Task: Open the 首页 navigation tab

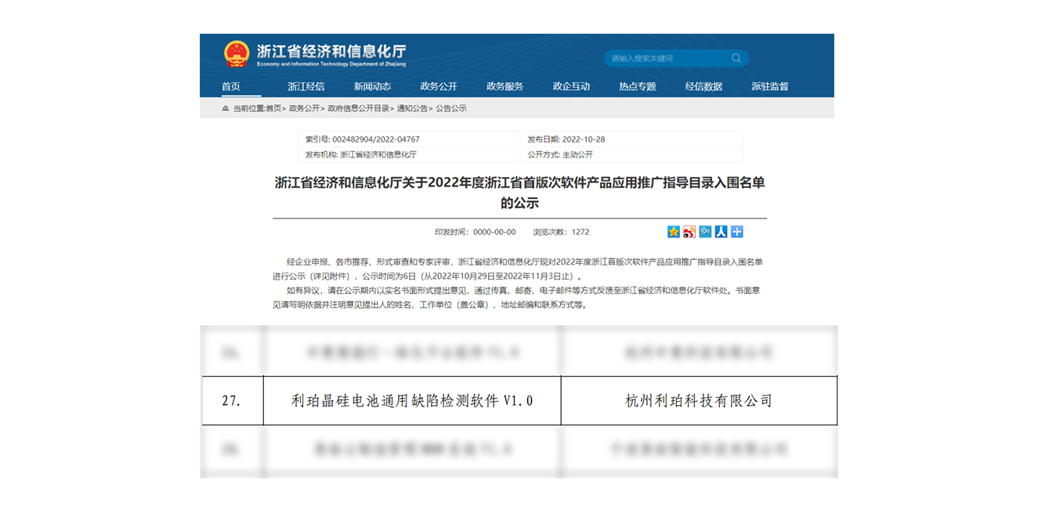Action: (x=230, y=86)
